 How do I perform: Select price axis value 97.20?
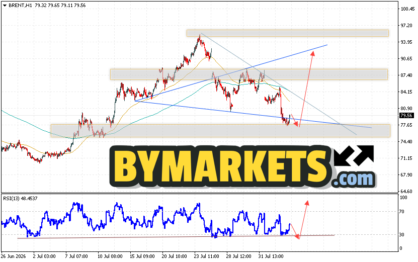click(x=406, y=25)
